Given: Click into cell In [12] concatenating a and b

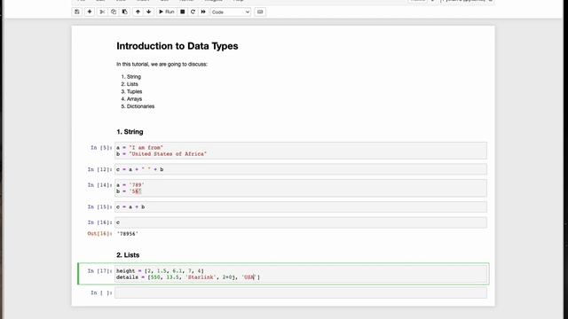Looking at the screenshot, I should 301,169.
